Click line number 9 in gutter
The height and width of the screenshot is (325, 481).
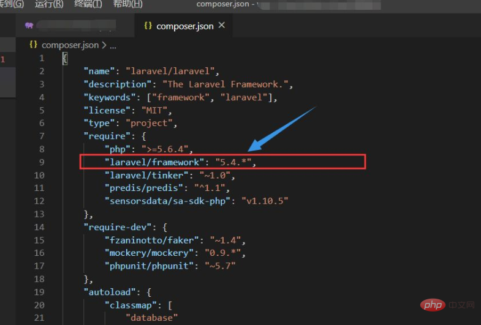(x=42, y=162)
